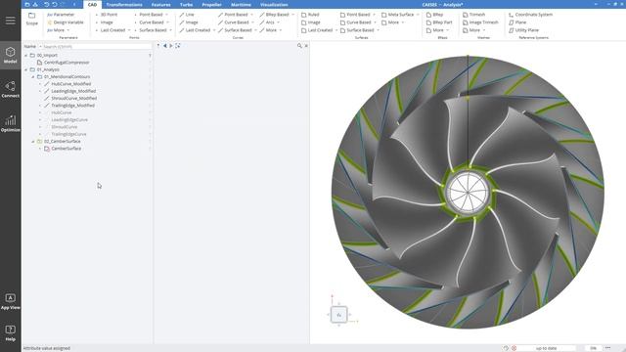Create a Plane reference
This screenshot has width=626, height=352.
[517, 22]
